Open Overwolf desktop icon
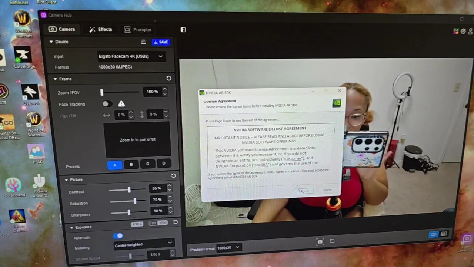The width and height of the screenshot is (474, 267). [31, 95]
